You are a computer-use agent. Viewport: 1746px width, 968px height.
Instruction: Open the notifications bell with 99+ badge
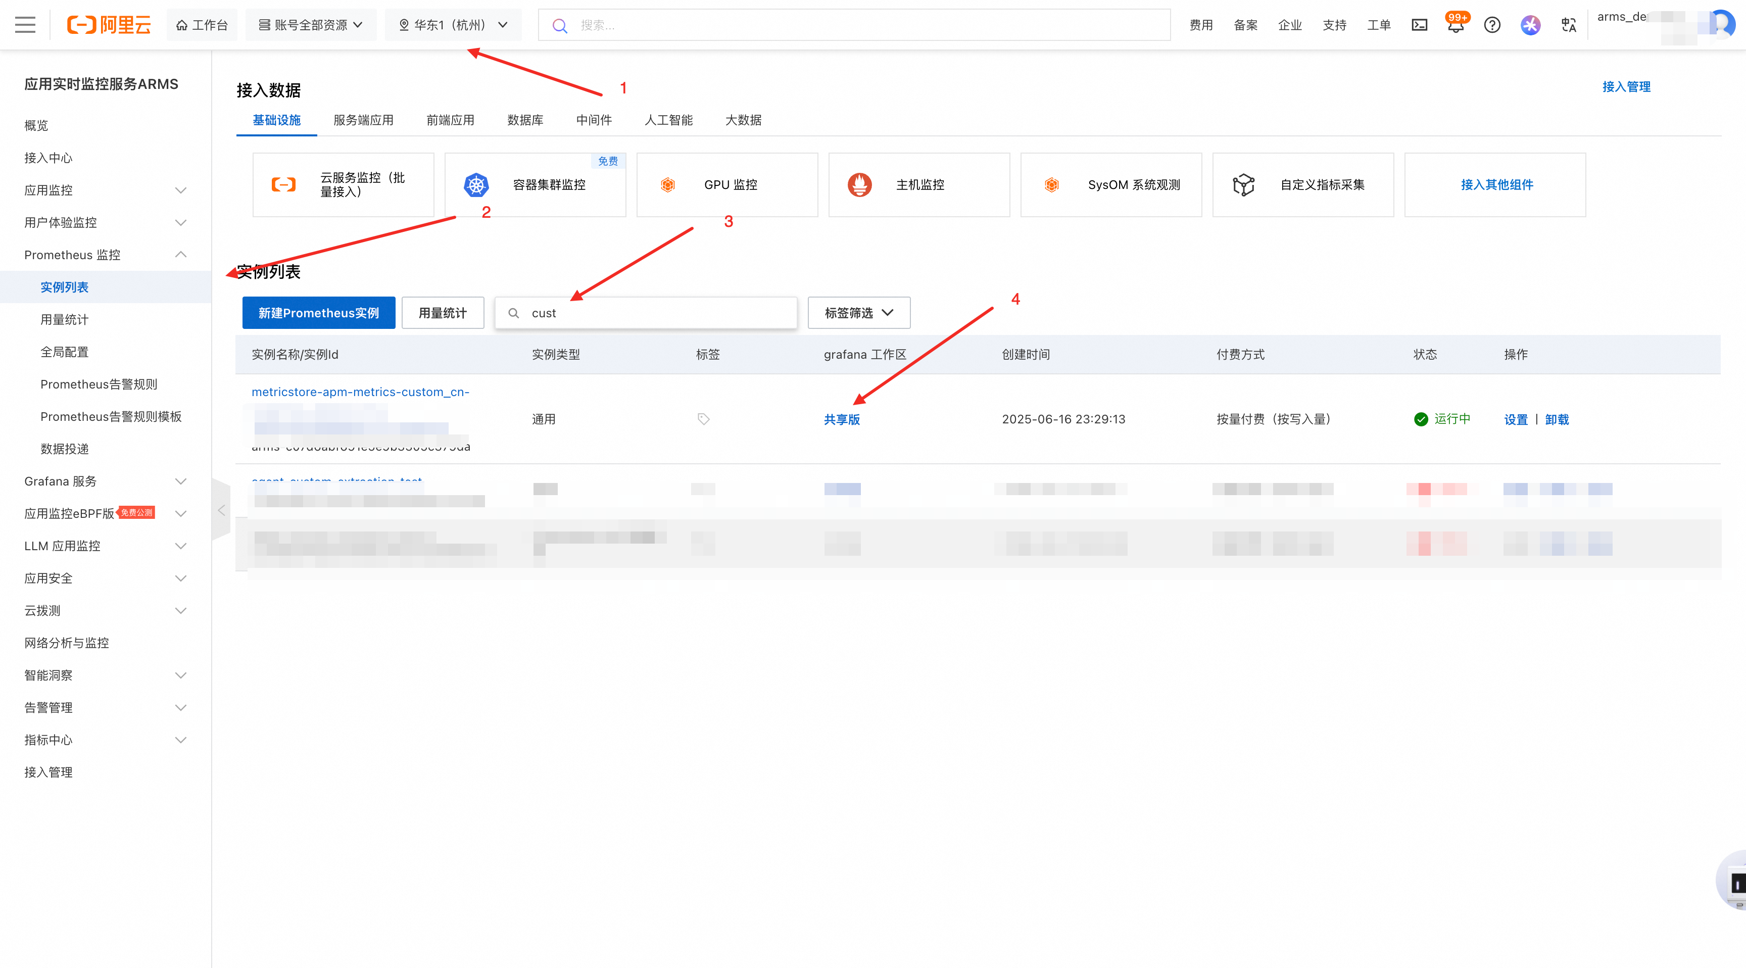(1455, 25)
